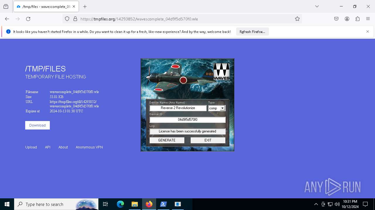Open Firefox account icon
The height and width of the screenshot is (210, 375).
tap(347, 19)
